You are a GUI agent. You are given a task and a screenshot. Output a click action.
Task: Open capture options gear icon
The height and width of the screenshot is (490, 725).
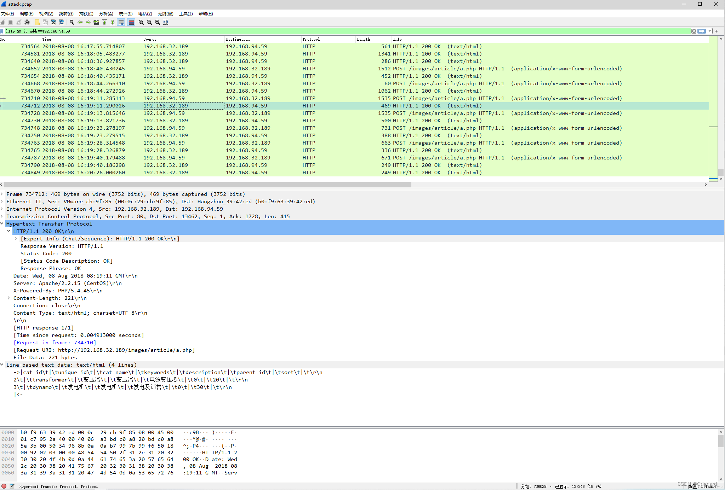point(27,22)
